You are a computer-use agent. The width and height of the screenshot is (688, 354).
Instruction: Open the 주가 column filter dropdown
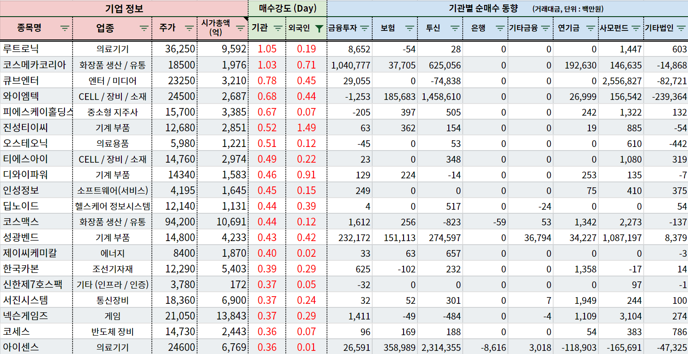(x=189, y=28)
